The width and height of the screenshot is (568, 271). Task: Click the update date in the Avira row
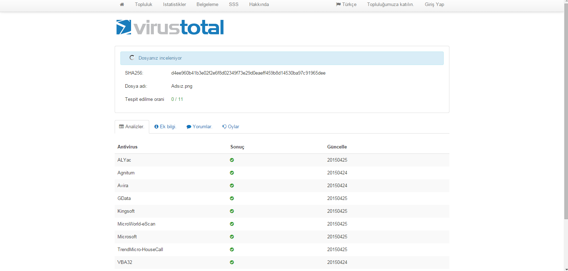(337, 186)
